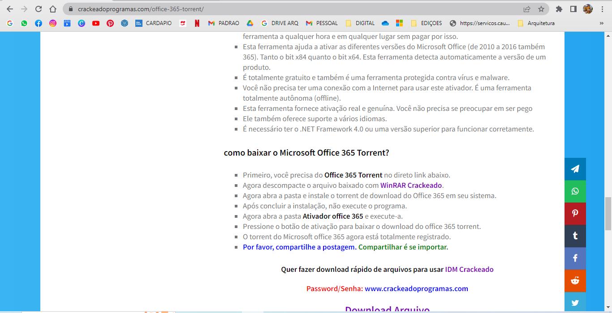This screenshot has height=313, width=612.
Task: Open the Arquitetura bookmarks folder
Action: tap(536, 23)
